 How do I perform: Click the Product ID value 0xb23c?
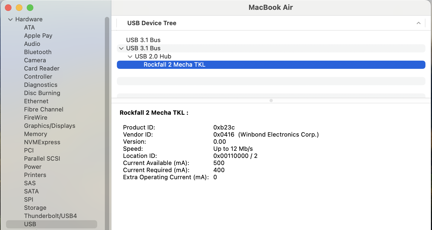pos(224,128)
